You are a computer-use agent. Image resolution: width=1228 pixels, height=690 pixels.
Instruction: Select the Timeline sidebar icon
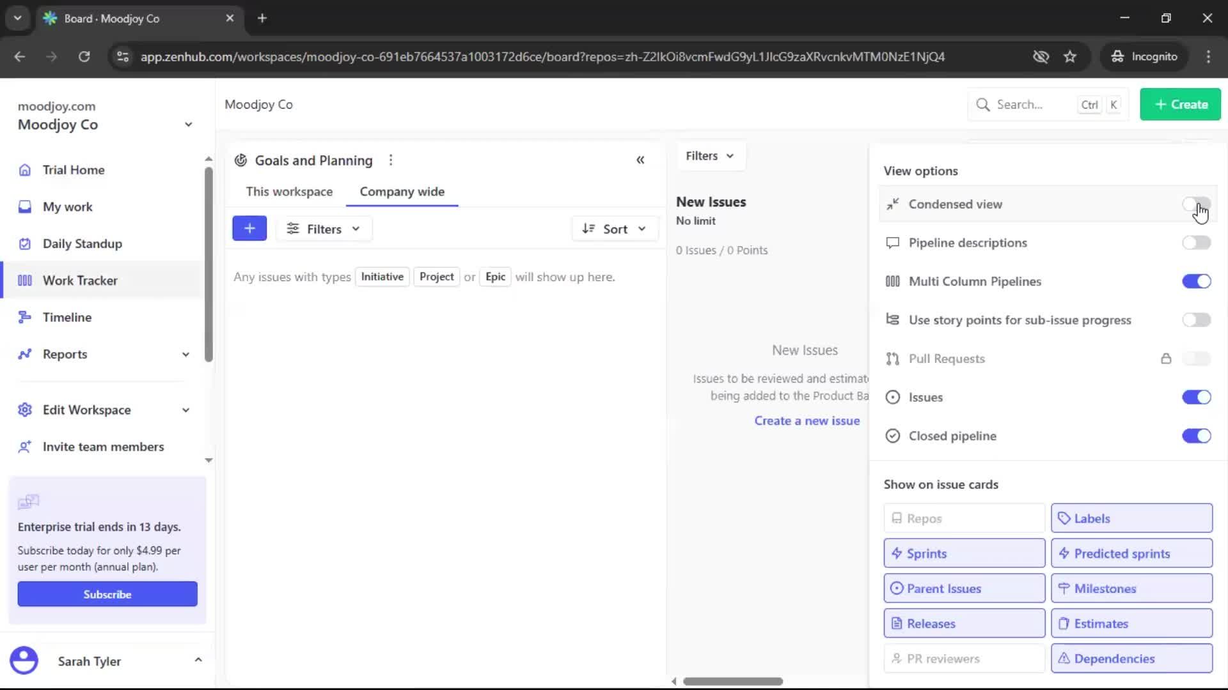24,317
